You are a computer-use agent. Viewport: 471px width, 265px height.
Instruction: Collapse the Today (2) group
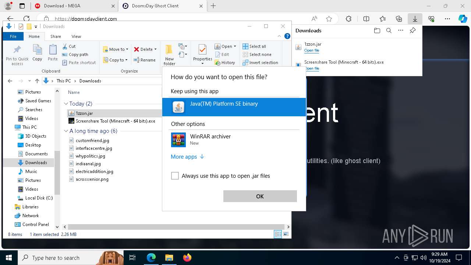[x=66, y=104]
